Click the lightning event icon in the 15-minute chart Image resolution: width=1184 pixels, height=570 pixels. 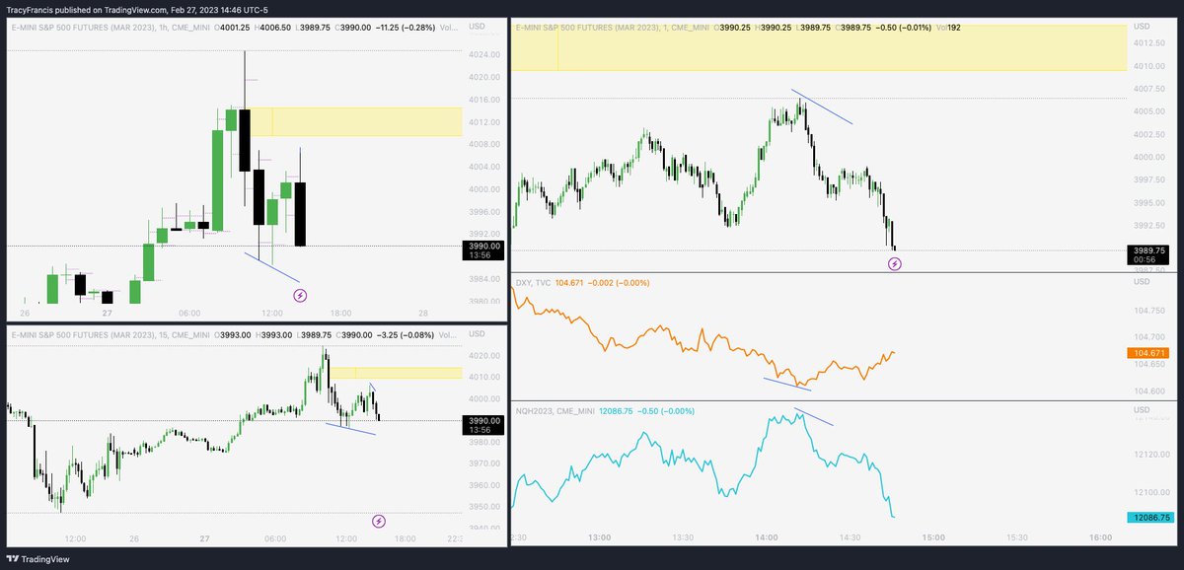pos(378,521)
